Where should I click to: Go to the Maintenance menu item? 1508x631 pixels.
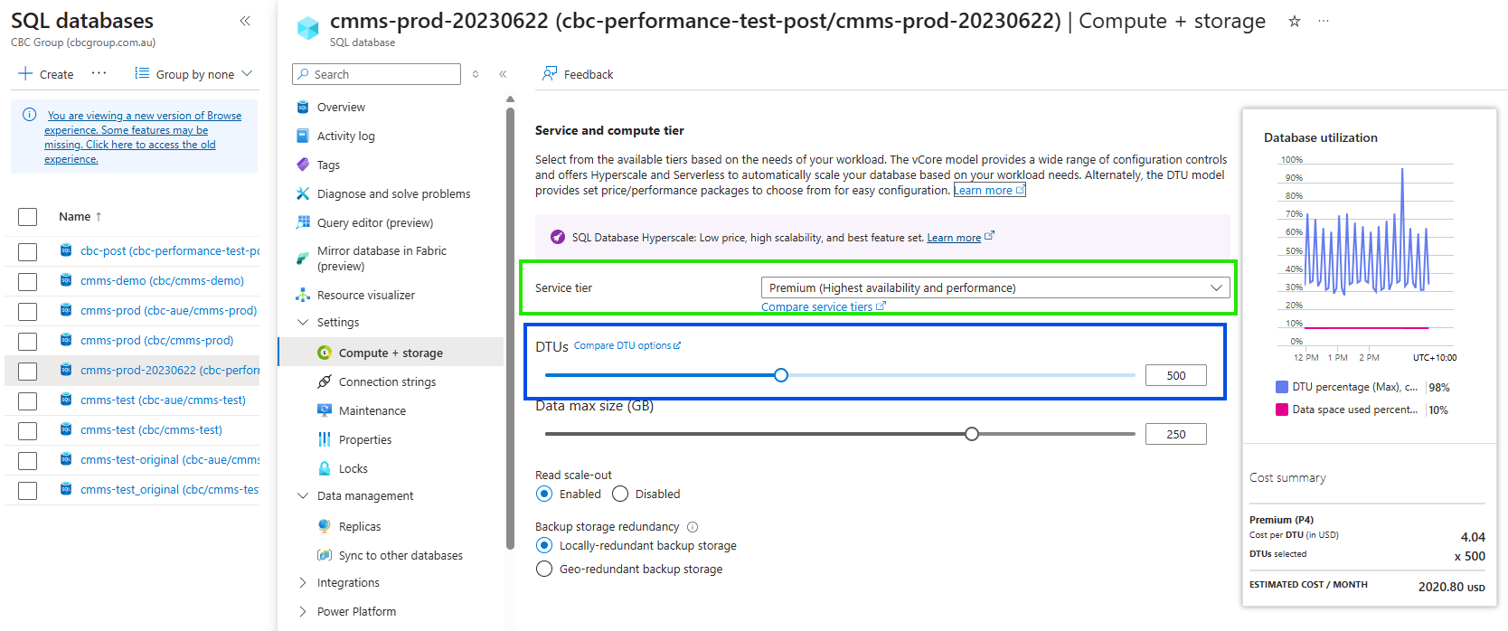pyautogui.click(x=372, y=410)
